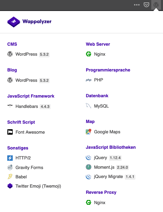Click the Google Maps icon
This screenshot has width=163, height=212.
[x=89, y=132]
